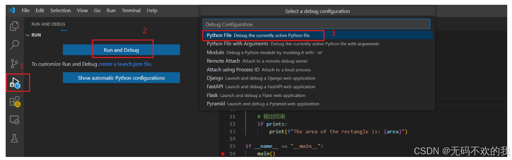512x160 pixels.
Task: Click the '# 输出结果' comment on line 11
Action: 271,117
